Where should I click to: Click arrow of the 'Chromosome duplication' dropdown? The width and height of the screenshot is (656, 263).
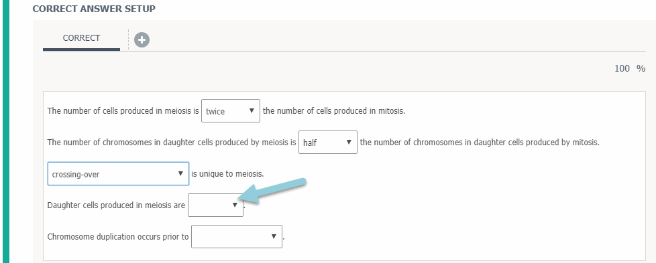tap(274, 236)
